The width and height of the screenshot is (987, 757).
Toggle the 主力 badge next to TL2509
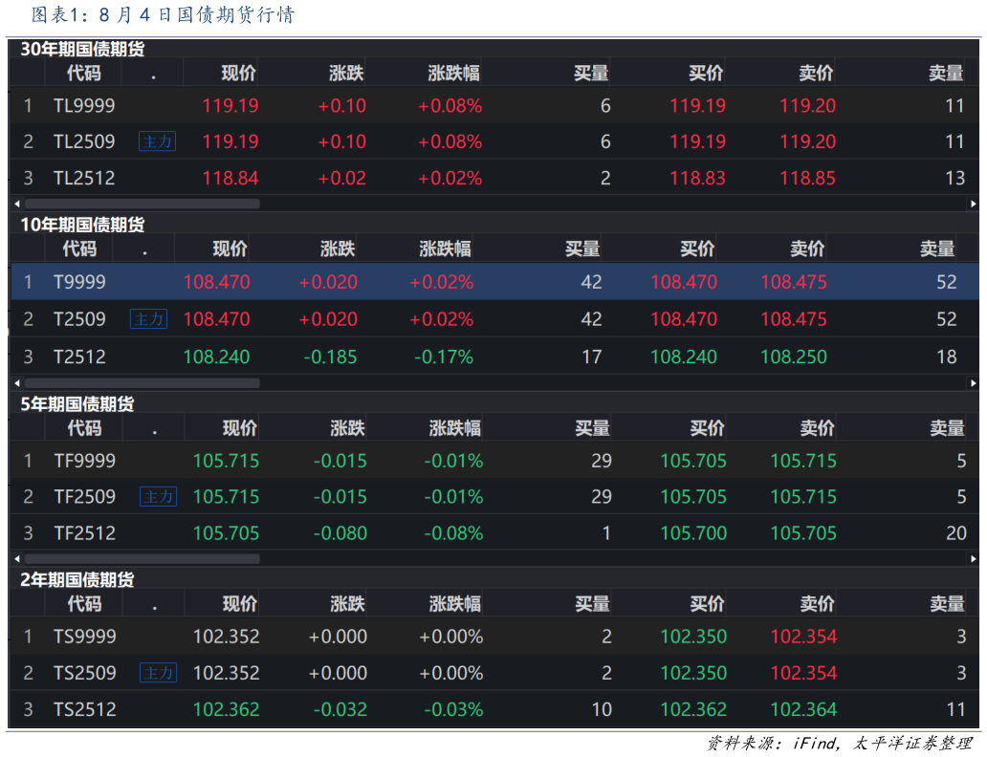(x=156, y=141)
